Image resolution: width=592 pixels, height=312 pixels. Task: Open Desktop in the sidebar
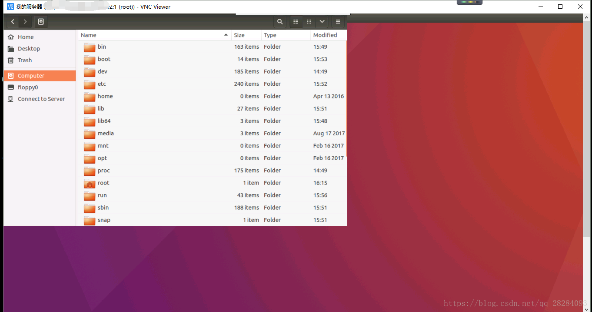(x=40, y=49)
